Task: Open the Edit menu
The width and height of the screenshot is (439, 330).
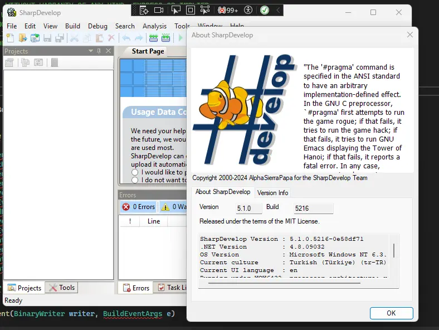Action: click(x=30, y=26)
